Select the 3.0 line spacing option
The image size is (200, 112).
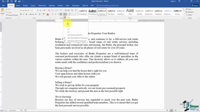click(x=76, y=32)
